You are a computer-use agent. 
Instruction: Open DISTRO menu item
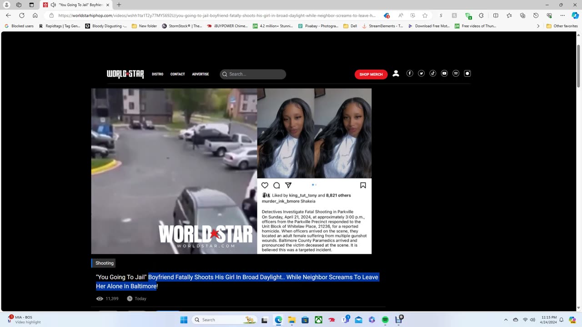click(x=158, y=74)
